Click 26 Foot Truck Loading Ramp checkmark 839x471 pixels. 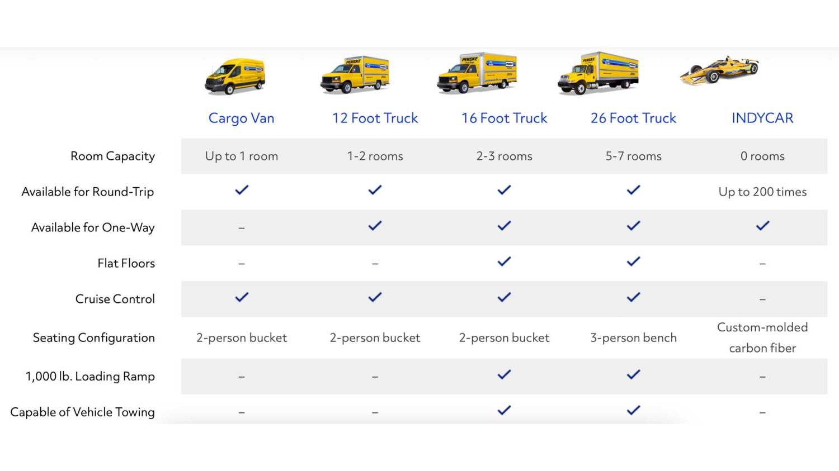click(633, 374)
